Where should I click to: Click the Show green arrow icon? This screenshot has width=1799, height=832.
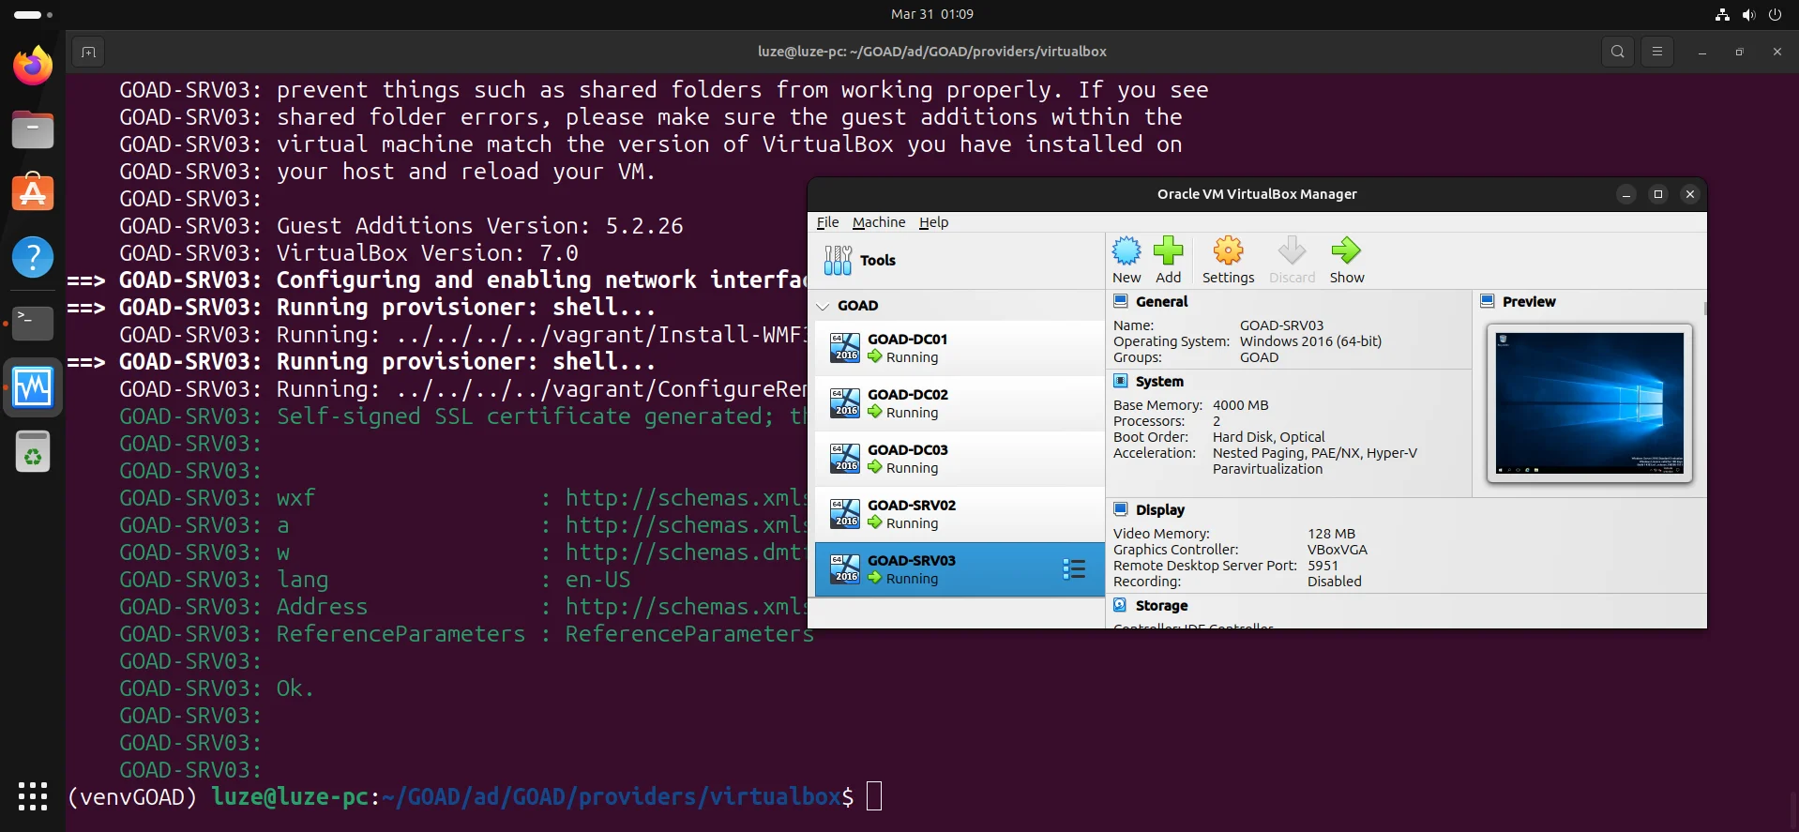click(x=1346, y=251)
